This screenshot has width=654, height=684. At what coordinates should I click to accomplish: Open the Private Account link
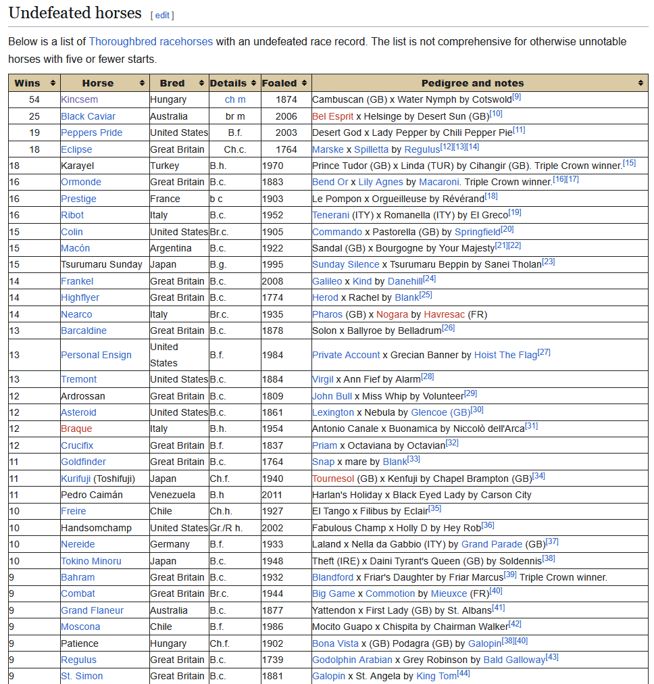[346, 355]
